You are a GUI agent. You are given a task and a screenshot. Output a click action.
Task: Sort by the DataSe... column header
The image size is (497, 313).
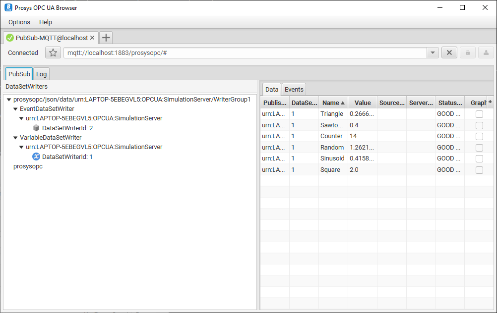(x=304, y=103)
